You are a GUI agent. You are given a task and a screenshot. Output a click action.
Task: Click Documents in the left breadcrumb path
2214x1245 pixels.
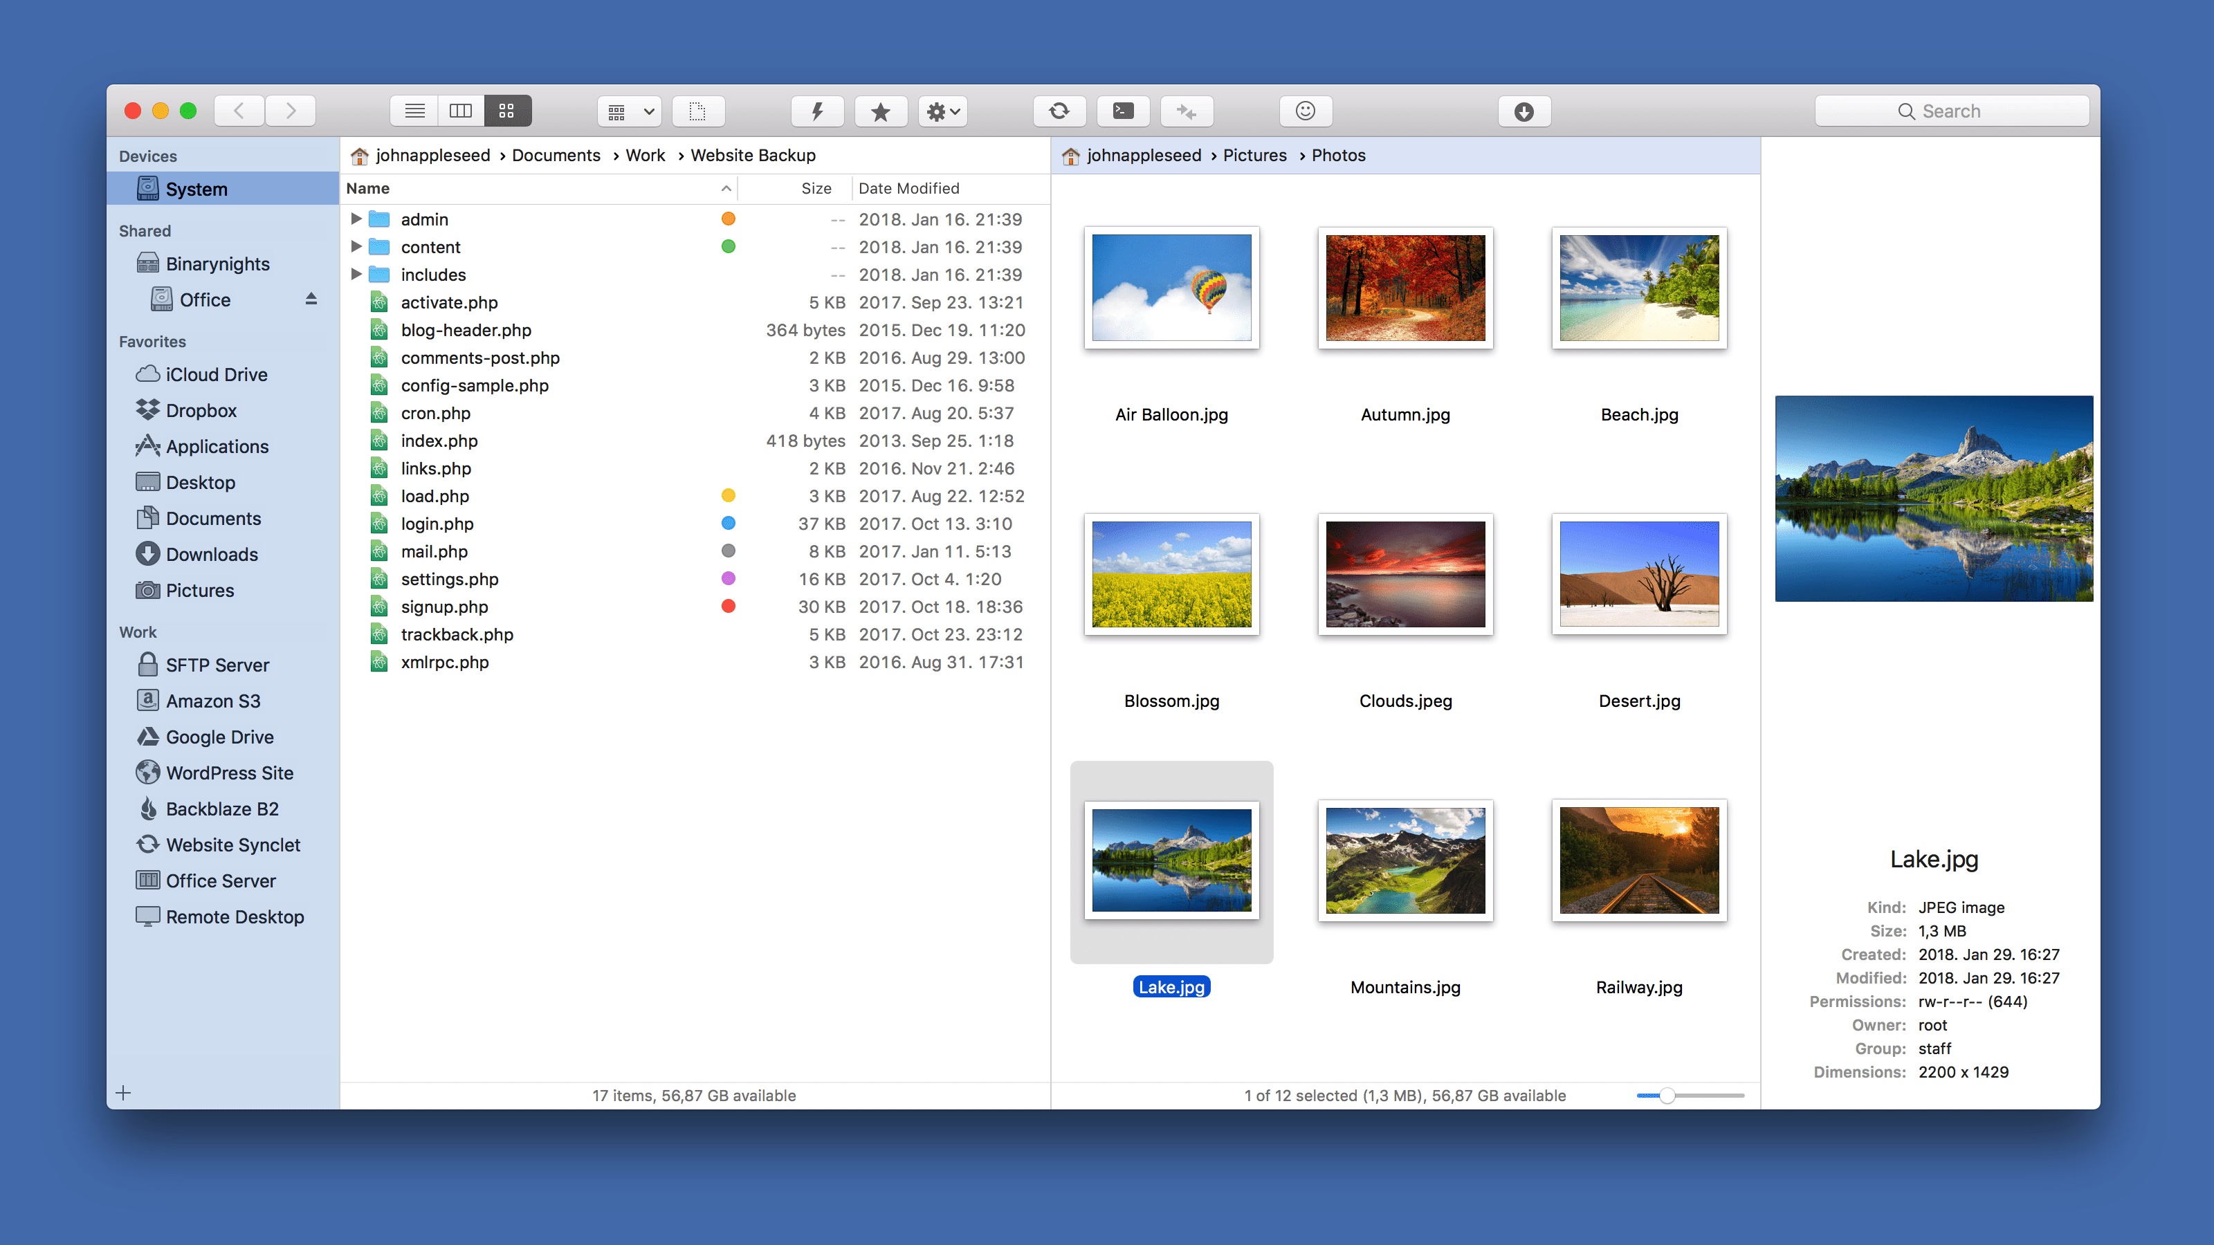555,156
